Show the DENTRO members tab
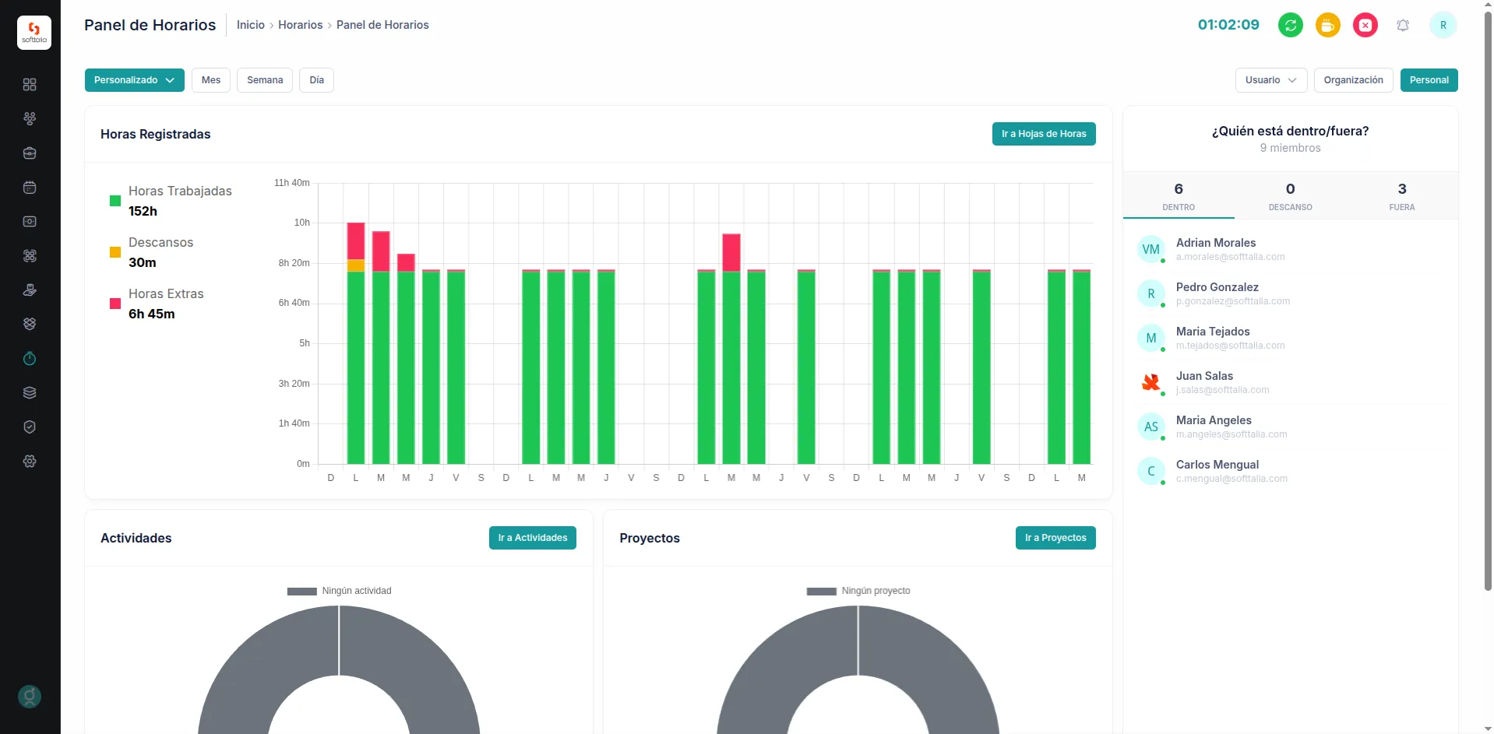 point(1179,196)
